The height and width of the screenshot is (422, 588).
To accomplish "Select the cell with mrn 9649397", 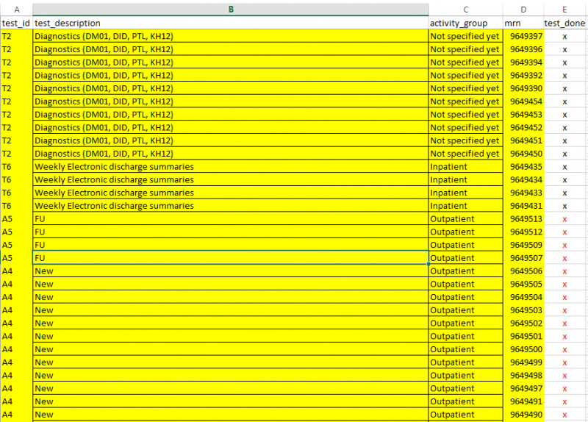I will pos(525,36).
